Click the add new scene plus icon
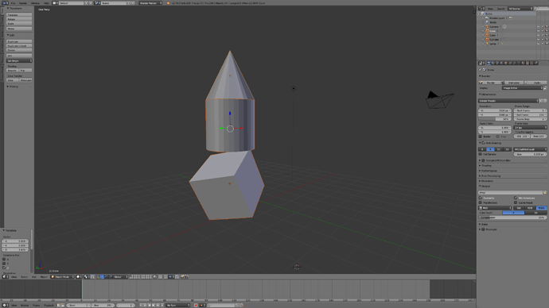Viewport: 549px width, 308px height. (128, 3)
